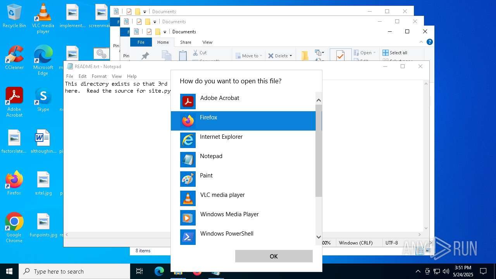Viewport: 496px width, 279px height.
Task: Click the app list scroll-down arrow
Action: click(319, 237)
